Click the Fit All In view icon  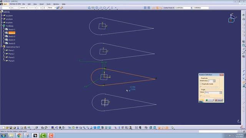73,128
